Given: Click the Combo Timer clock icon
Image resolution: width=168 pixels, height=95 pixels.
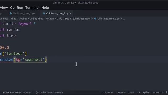Looking at the screenshot, I should coord(37,93).
